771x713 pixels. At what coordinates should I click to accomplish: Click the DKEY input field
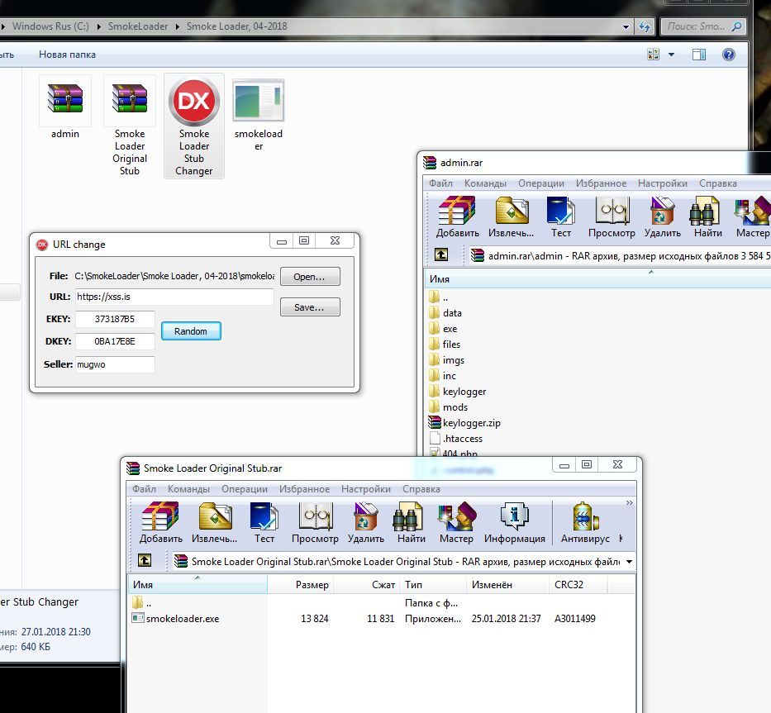click(x=115, y=341)
